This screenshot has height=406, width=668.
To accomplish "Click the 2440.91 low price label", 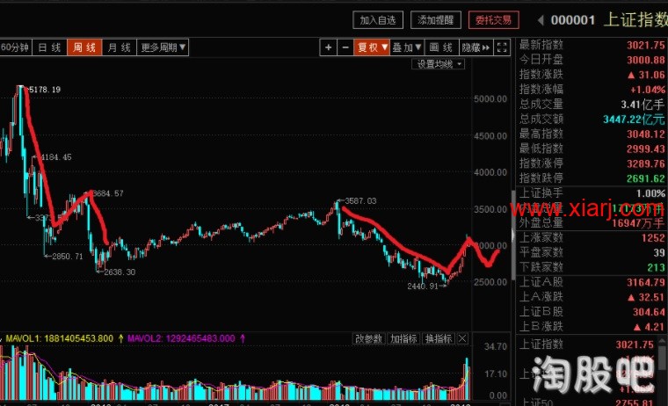I will (423, 286).
